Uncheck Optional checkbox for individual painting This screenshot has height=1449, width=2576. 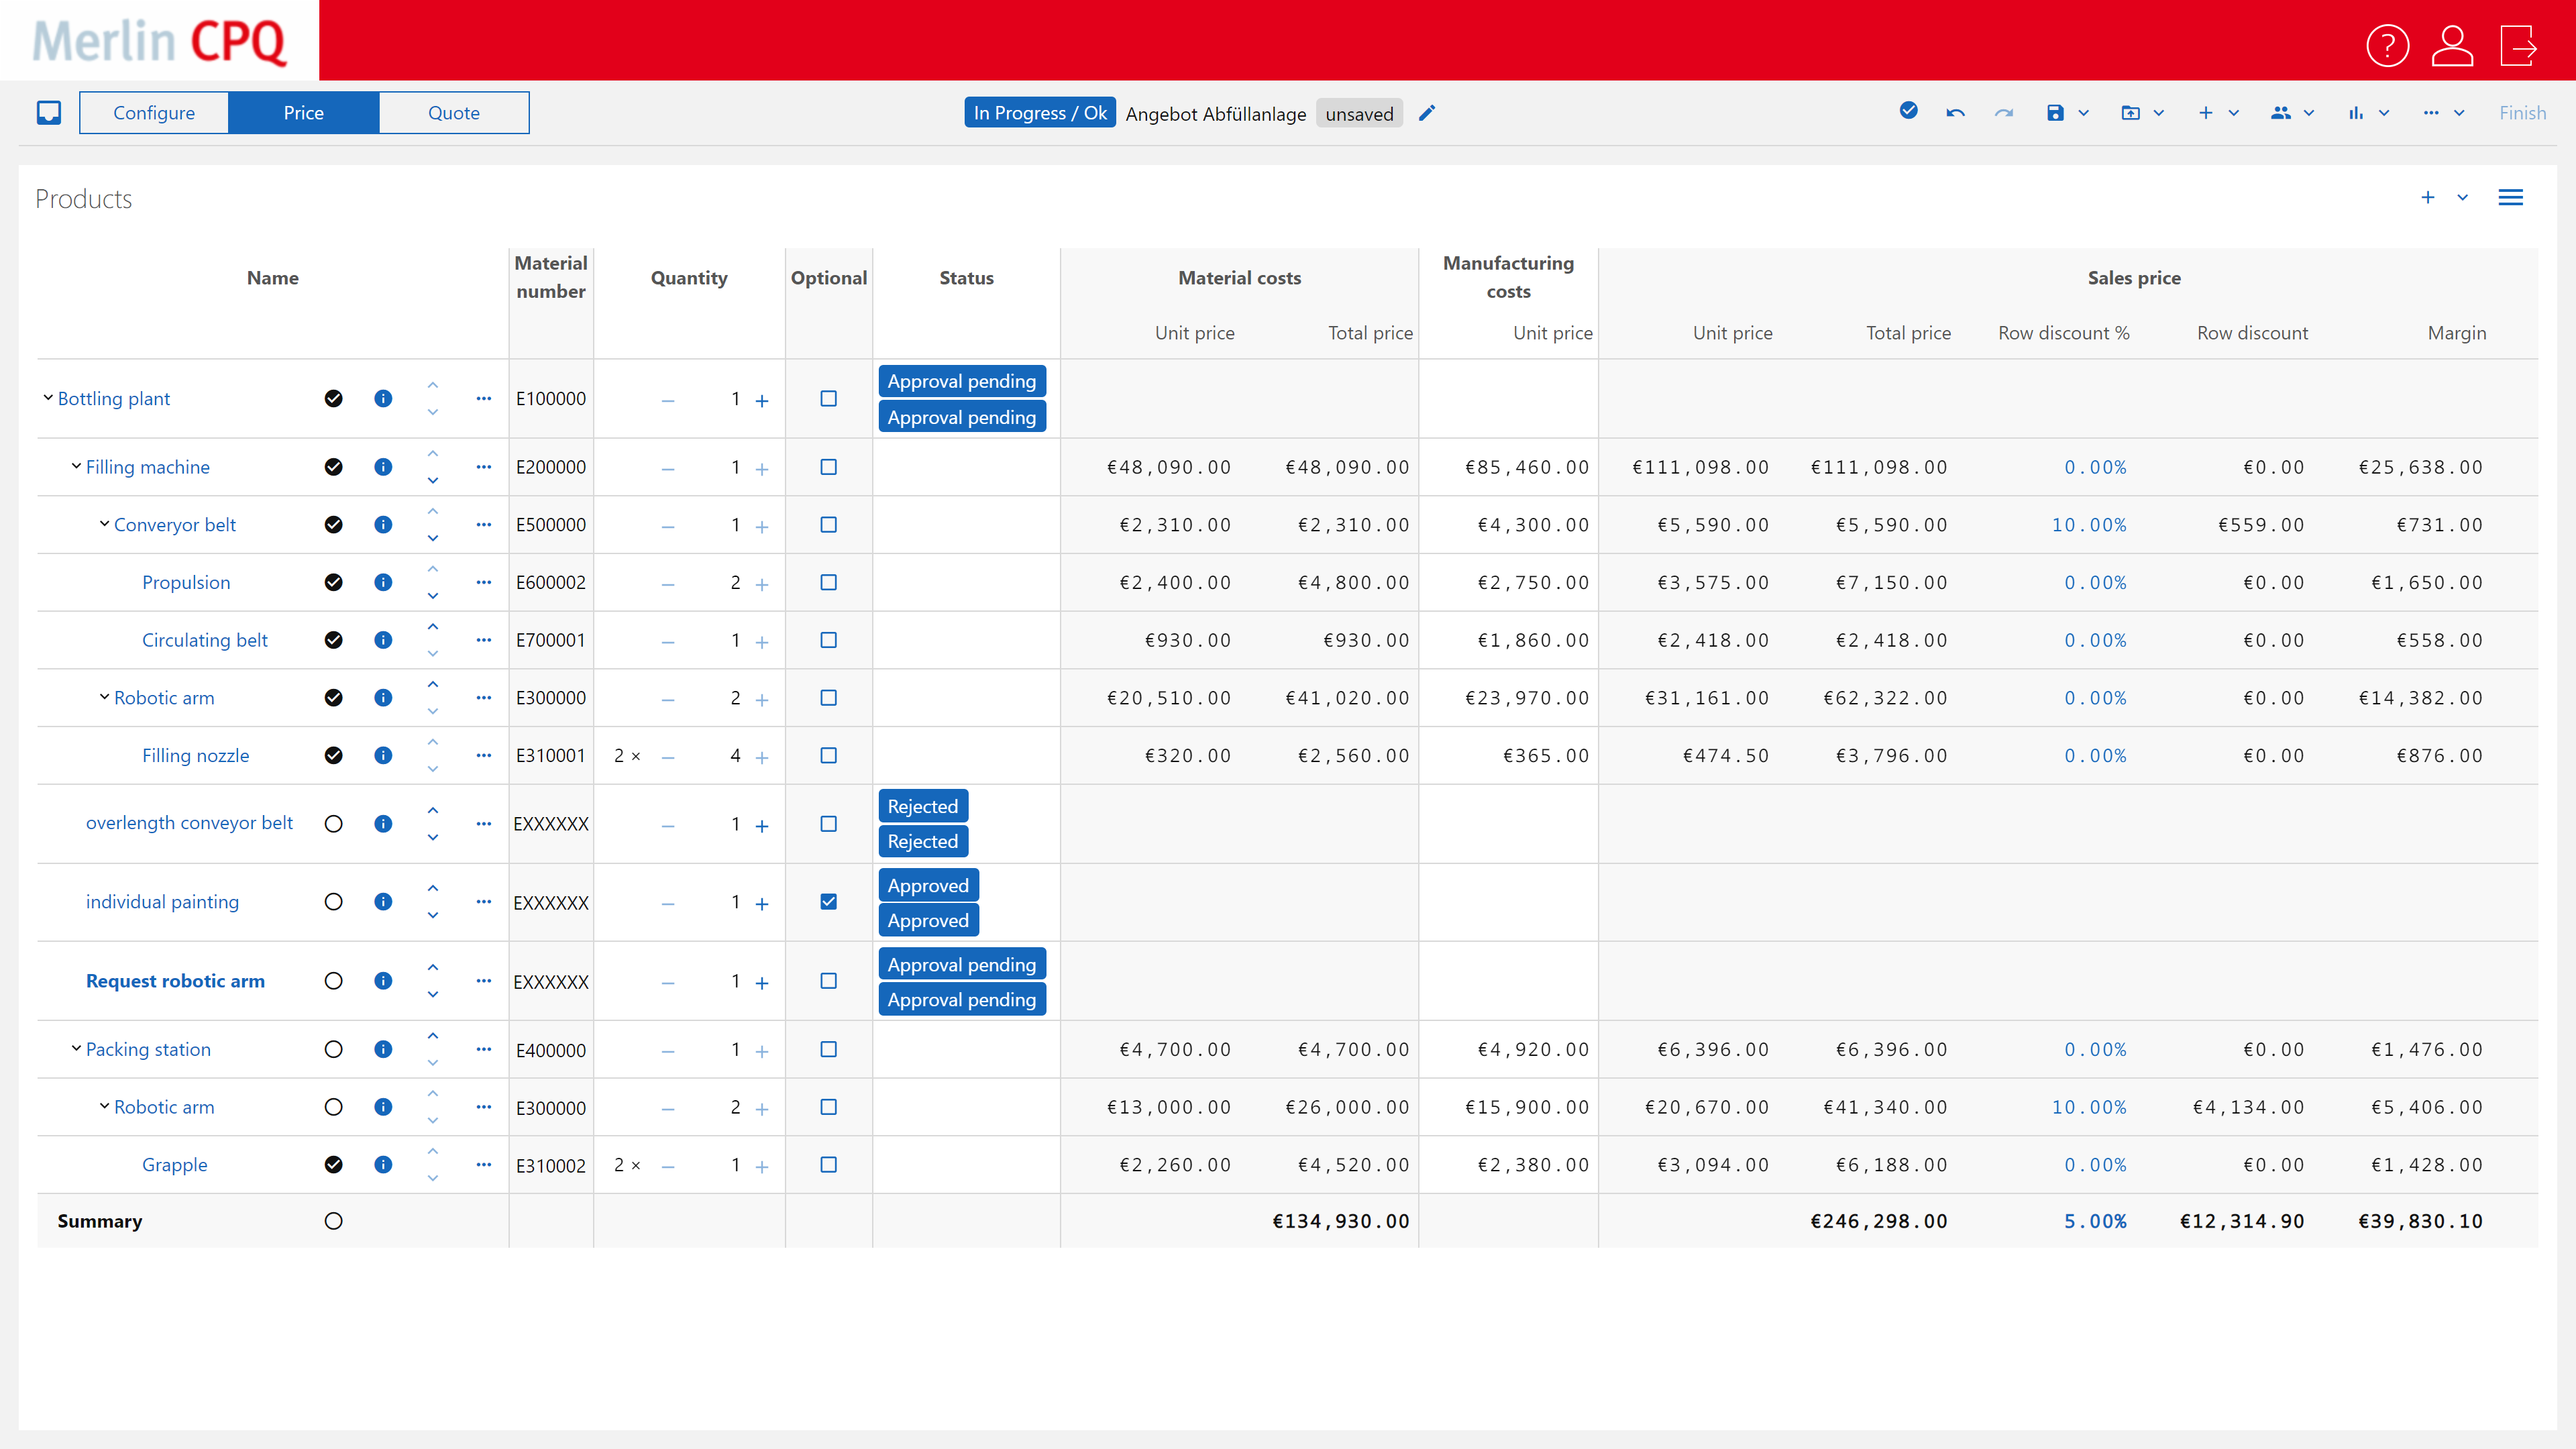pos(828,902)
